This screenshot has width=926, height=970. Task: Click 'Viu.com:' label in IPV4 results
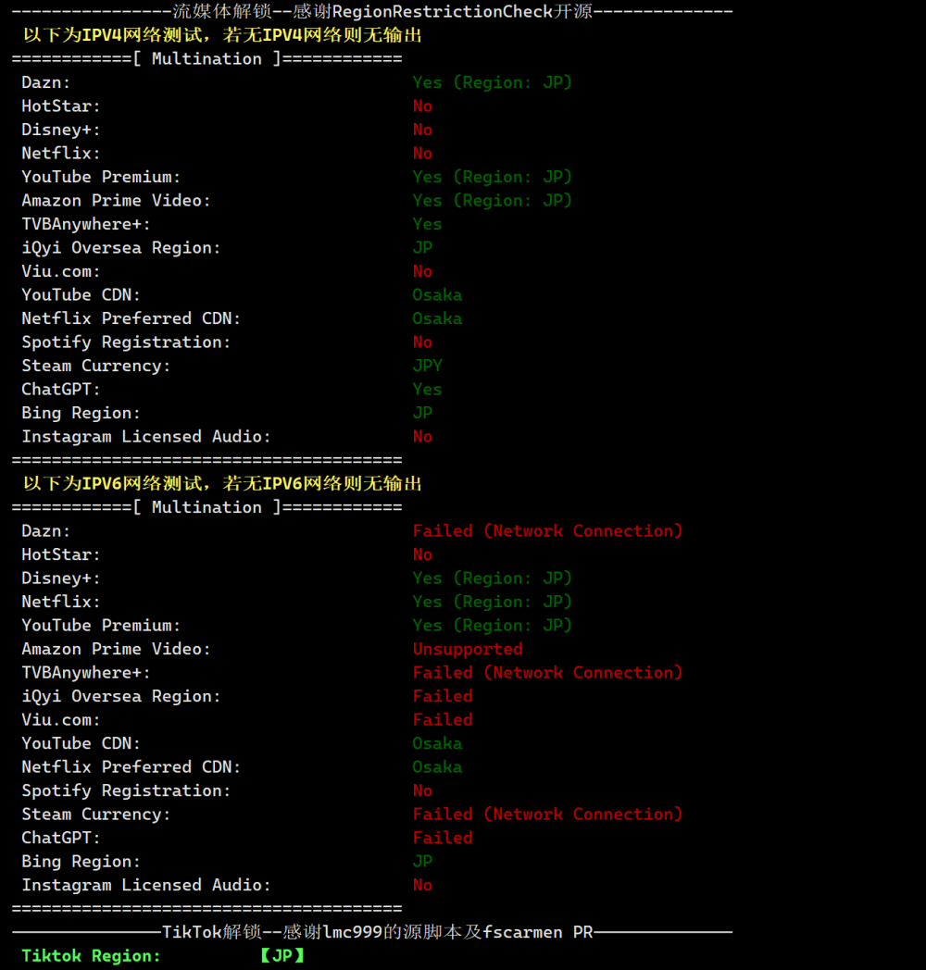[x=61, y=271]
